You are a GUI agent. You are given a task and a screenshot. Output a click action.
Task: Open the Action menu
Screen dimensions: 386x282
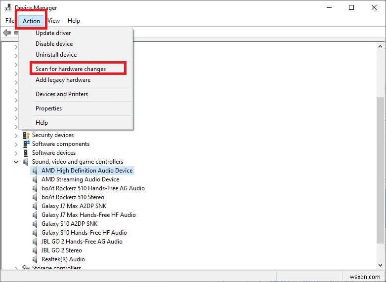point(31,21)
